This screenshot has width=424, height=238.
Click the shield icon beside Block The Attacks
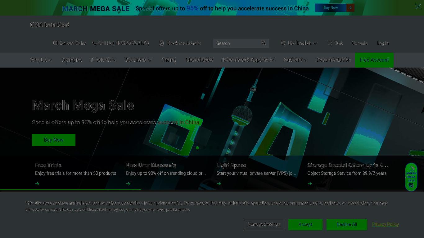point(162,43)
